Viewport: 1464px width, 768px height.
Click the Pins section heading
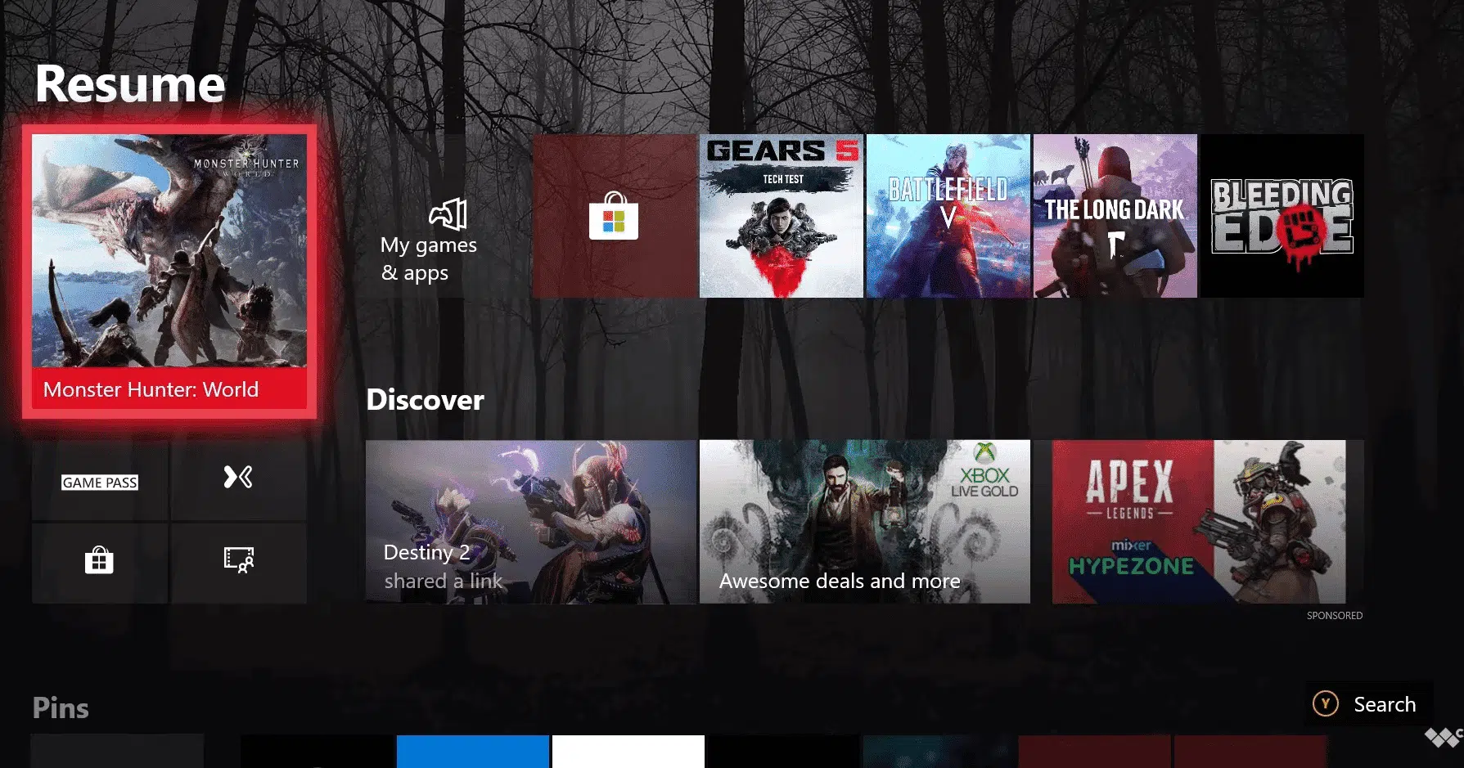point(61,708)
